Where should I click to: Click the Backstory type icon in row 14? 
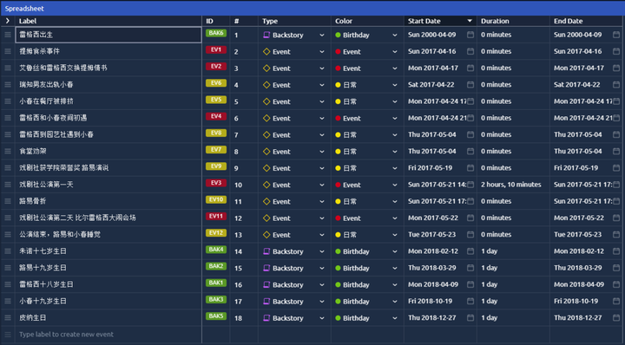tap(266, 251)
